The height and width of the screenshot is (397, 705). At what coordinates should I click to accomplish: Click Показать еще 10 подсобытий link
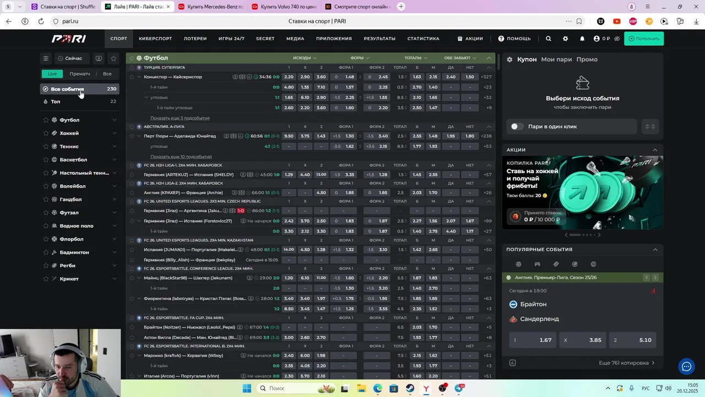point(181,157)
